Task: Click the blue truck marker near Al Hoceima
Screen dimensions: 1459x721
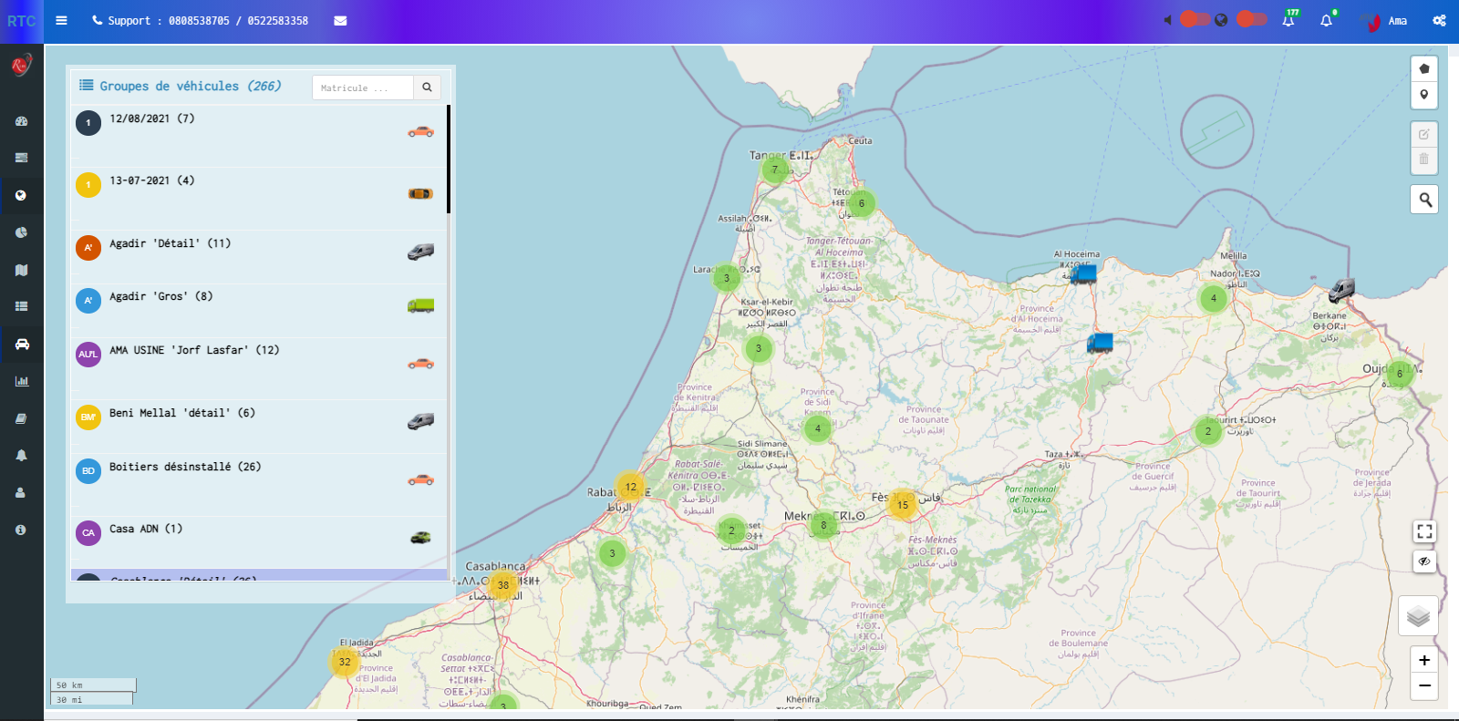Action: [x=1082, y=273]
